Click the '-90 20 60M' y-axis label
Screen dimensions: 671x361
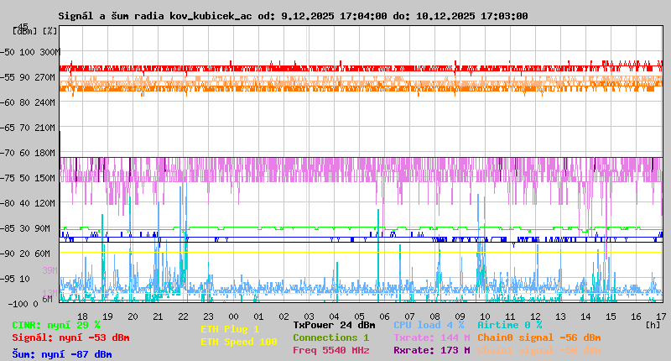[x=25, y=254]
